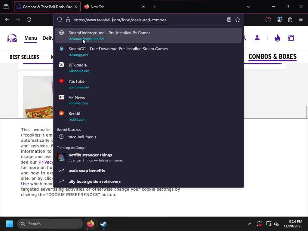Viewport: 308px width, 231px height.
Task: Close the Combos & Taco Bell Deals tab
Action: (x=76, y=7)
